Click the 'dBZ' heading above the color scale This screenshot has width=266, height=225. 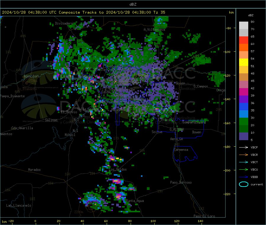(x=251, y=15)
